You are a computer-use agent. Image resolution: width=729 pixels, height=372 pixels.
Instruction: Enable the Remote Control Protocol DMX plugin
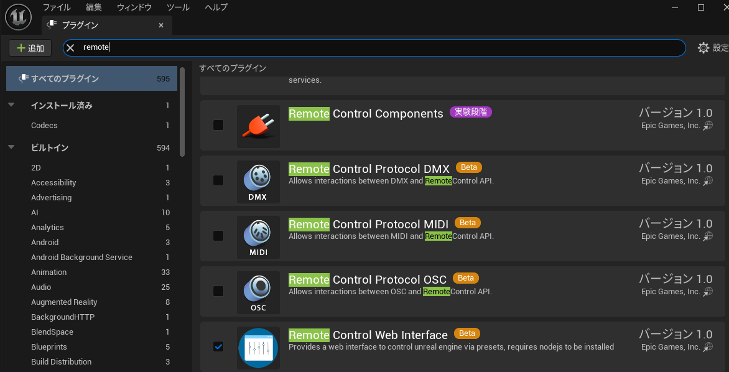pyautogui.click(x=218, y=180)
